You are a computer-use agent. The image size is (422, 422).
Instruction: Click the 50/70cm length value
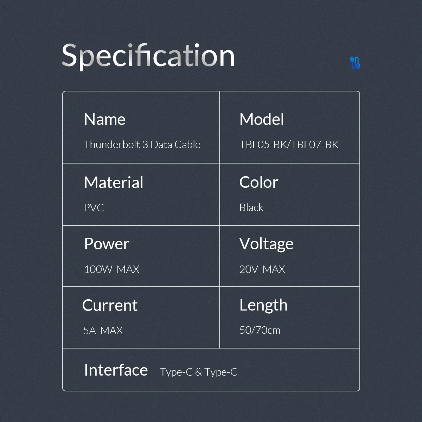coord(260,330)
